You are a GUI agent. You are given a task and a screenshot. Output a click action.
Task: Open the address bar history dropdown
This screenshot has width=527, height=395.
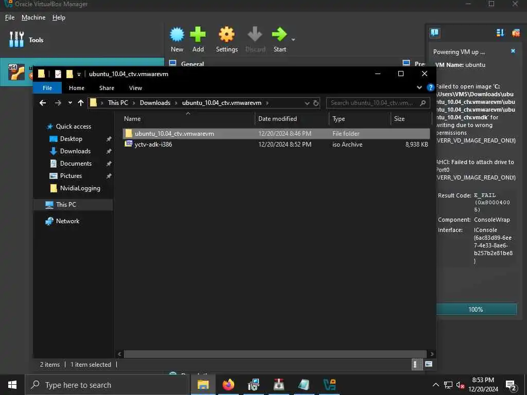307,103
